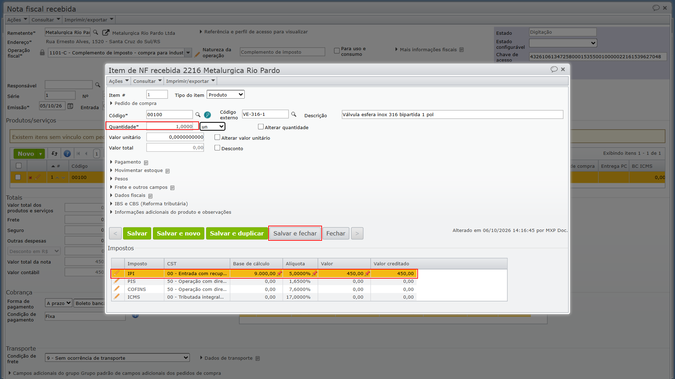Click the pin icon on IPI Base de cálculo
Screen dimensions: 675x379
pos(279,273)
